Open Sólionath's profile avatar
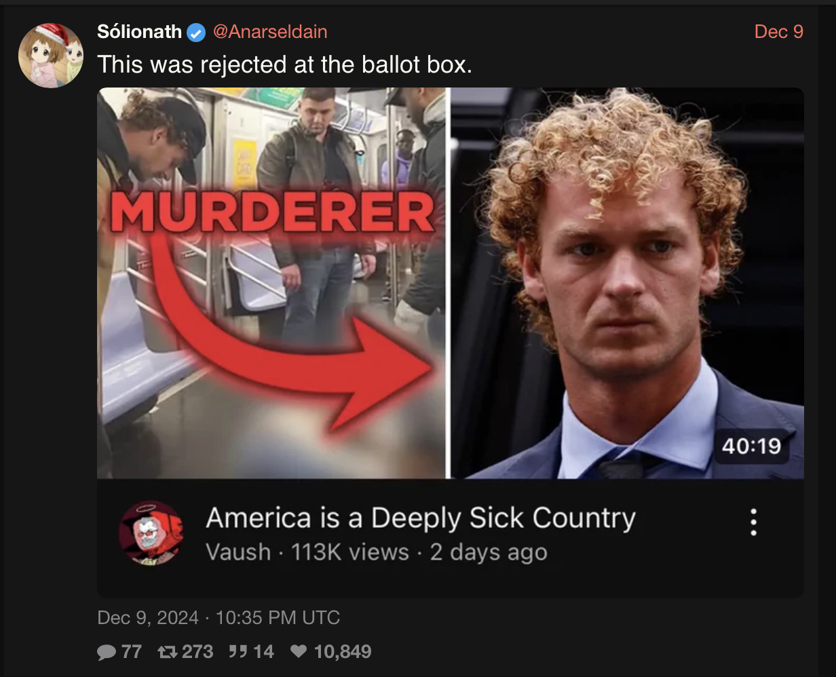 tap(51, 54)
